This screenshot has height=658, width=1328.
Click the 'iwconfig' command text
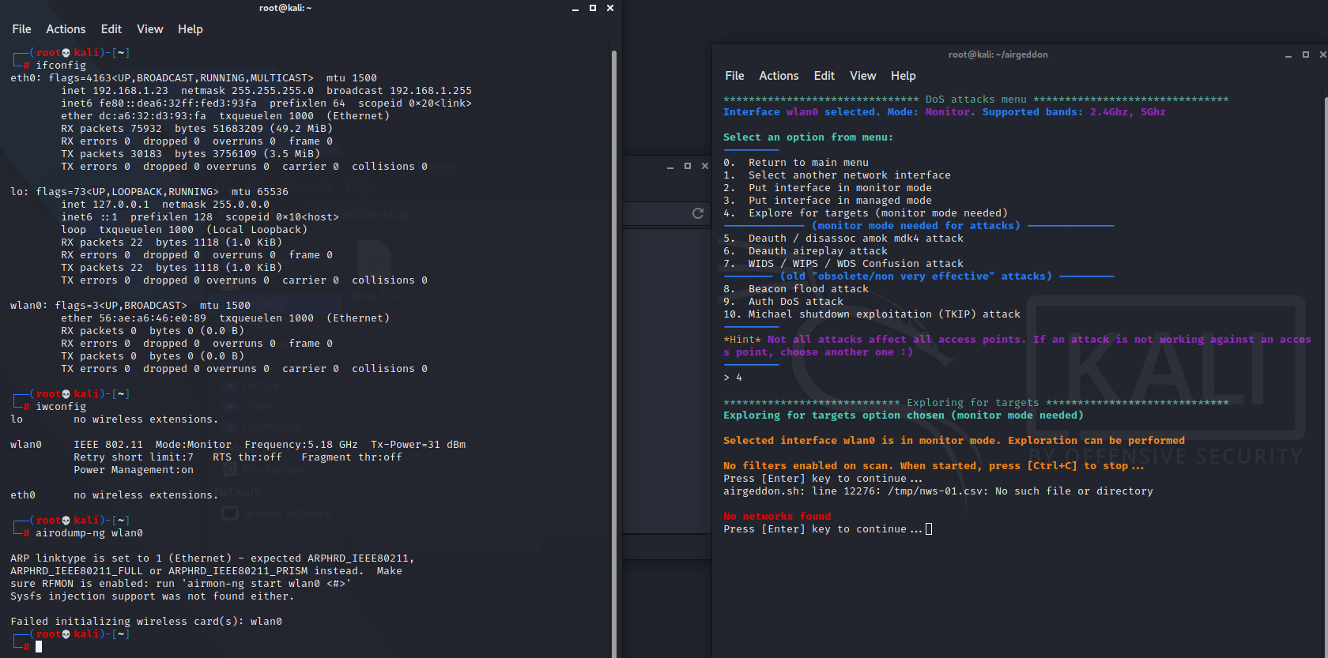click(x=61, y=407)
